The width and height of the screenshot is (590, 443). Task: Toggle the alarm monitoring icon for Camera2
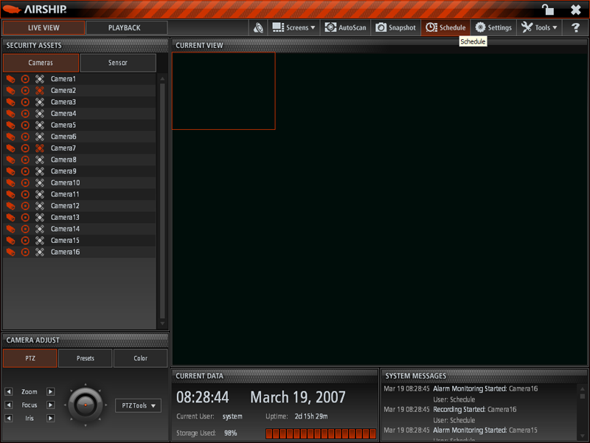(40, 91)
